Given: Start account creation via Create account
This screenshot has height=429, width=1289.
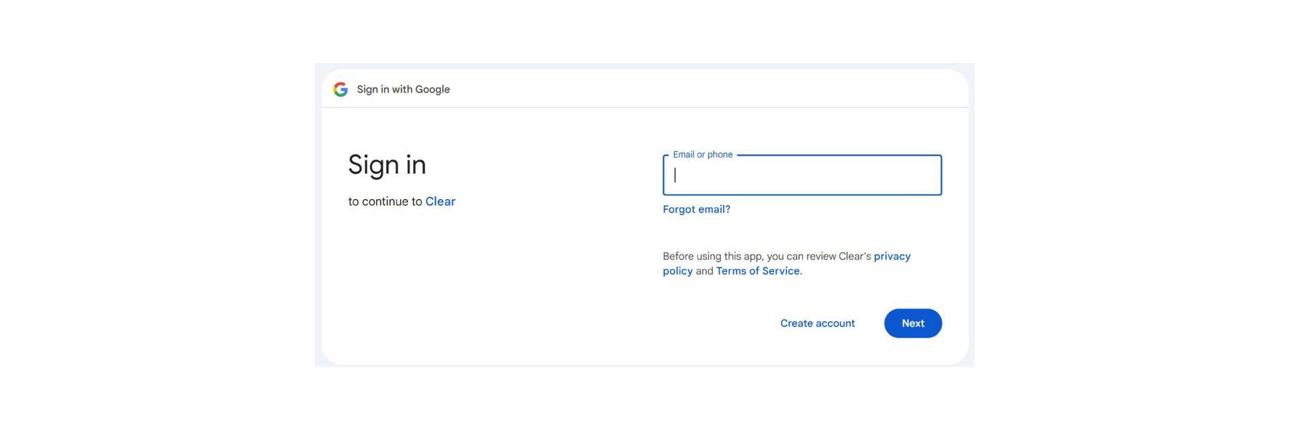Looking at the screenshot, I should pyautogui.click(x=817, y=323).
